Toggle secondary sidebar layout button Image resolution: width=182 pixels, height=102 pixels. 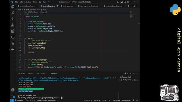(125, 2)
